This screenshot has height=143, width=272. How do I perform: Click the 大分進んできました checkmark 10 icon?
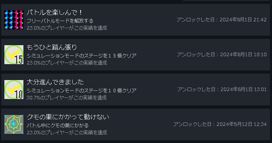(x=14, y=90)
